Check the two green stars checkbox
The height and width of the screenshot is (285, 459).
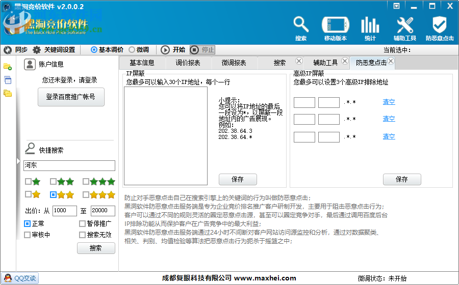(x=53, y=182)
